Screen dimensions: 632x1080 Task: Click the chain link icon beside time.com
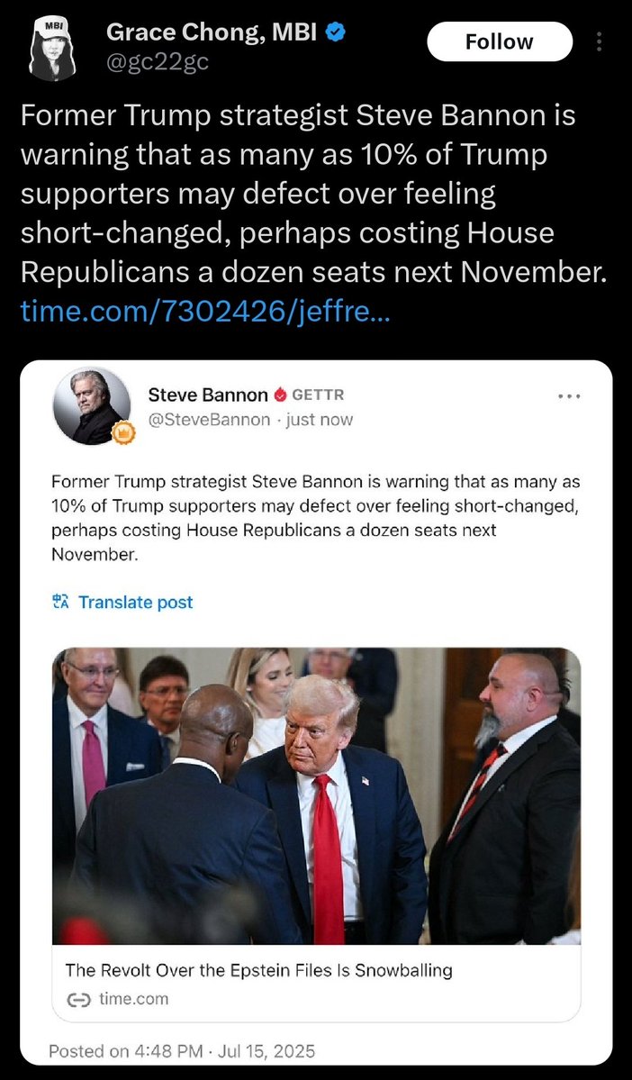pyautogui.click(x=78, y=1000)
